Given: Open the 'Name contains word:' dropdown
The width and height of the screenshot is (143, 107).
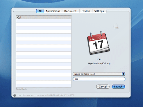Looking at the screenshot, I should [x=99, y=74].
